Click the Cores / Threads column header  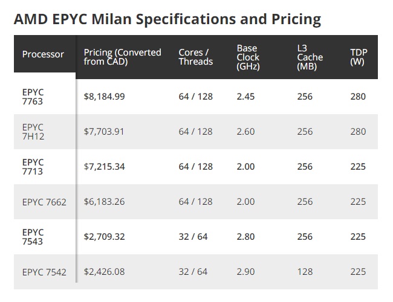(x=195, y=57)
